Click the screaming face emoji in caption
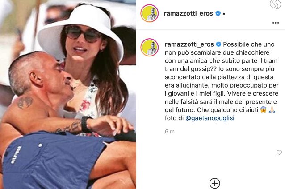Screen dimensions: 285x189 [x=263, y=109]
